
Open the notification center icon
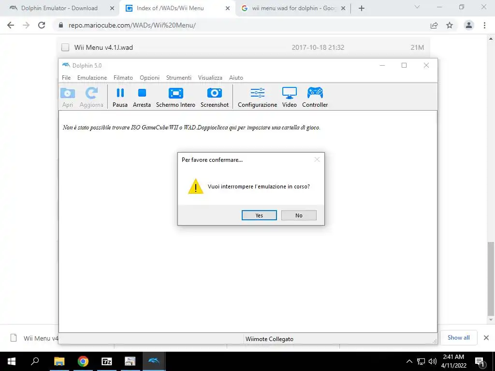[480, 361]
